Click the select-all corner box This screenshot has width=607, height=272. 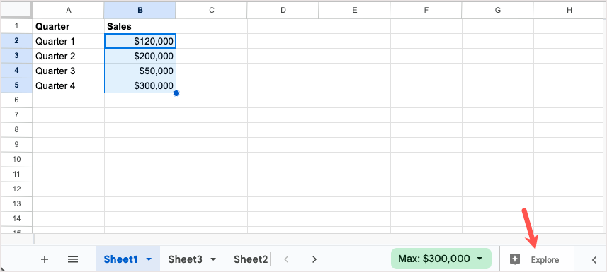(x=16, y=11)
